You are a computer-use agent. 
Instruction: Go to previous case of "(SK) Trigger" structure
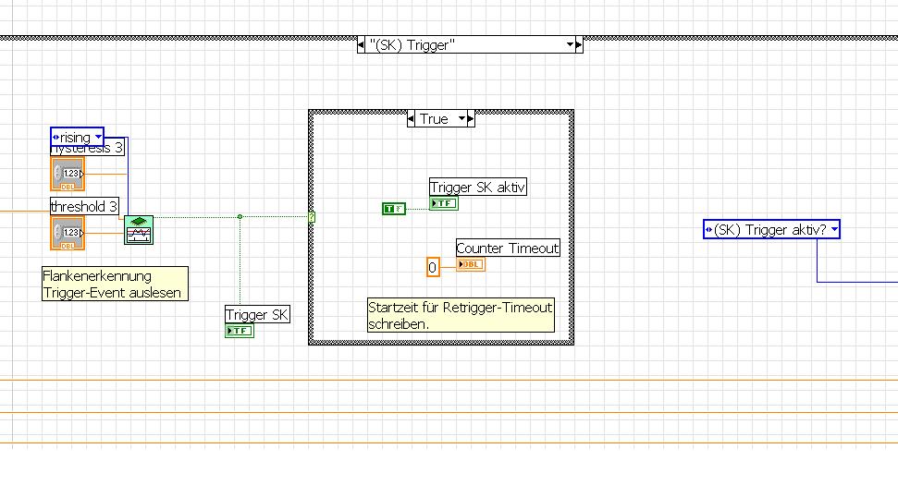click(x=361, y=44)
